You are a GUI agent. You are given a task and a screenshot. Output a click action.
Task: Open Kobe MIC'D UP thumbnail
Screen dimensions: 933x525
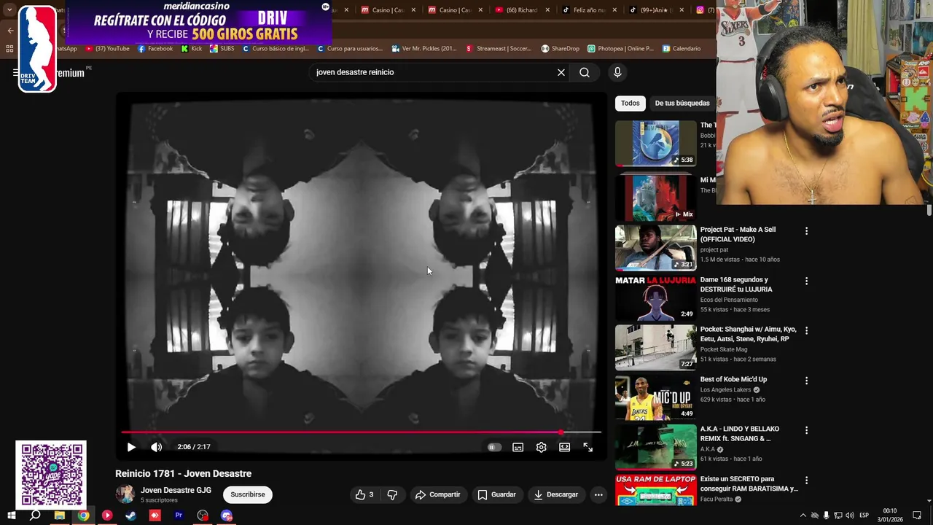(656, 397)
